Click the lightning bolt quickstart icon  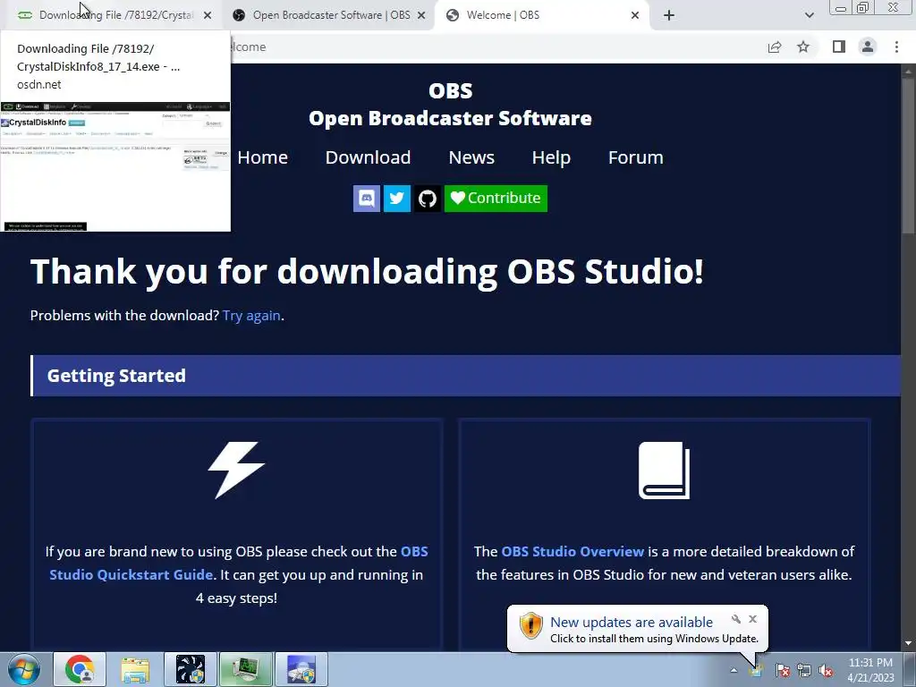point(236,470)
